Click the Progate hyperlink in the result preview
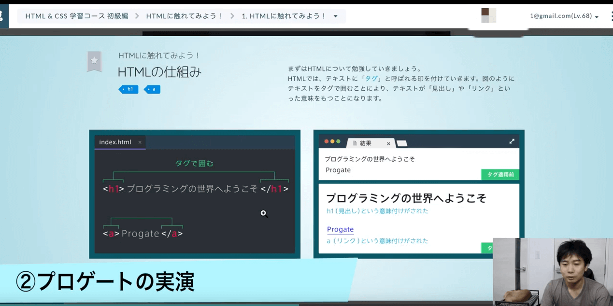613x306 pixels. (x=340, y=229)
